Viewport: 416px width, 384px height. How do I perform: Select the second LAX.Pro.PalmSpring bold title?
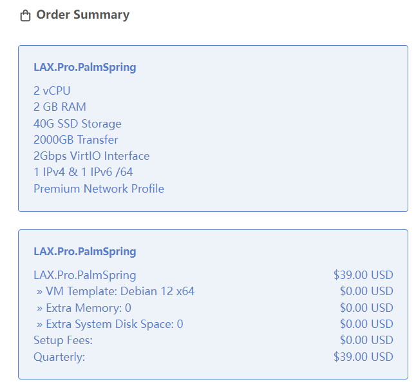pyautogui.click(x=85, y=251)
